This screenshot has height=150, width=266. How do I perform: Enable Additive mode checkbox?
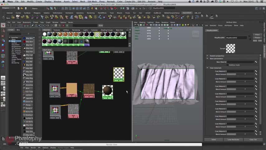[227, 65]
